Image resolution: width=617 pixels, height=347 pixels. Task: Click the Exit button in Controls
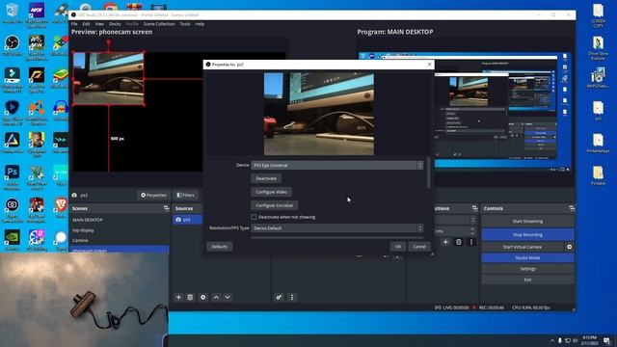pos(527,280)
